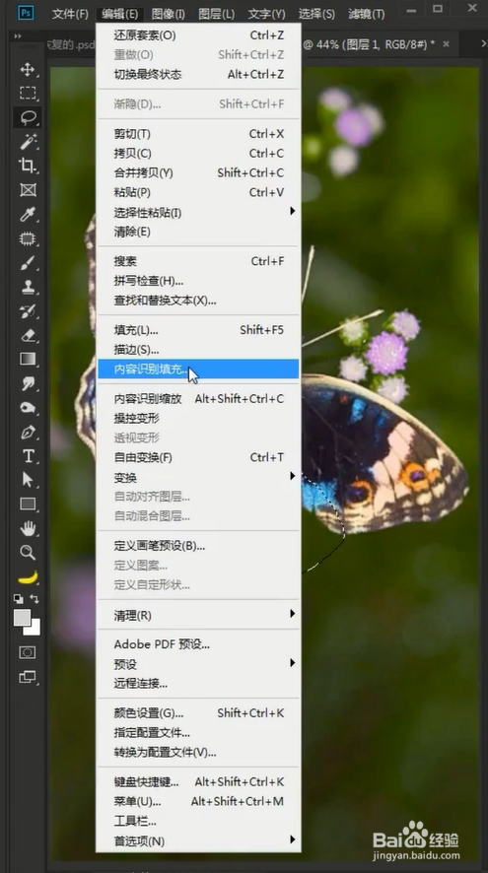Click the banana easter-egg toolbar icon
The height and width of the screenshot is (873, 488).
28,577
